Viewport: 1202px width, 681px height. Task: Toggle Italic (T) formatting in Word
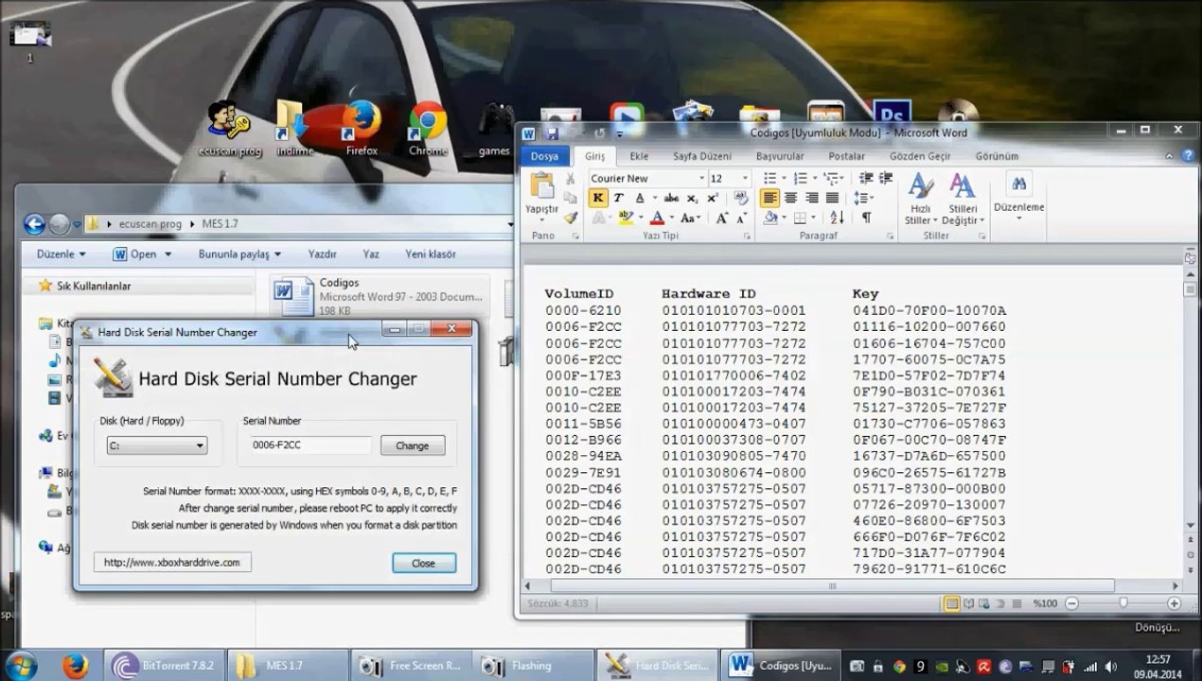618,198
